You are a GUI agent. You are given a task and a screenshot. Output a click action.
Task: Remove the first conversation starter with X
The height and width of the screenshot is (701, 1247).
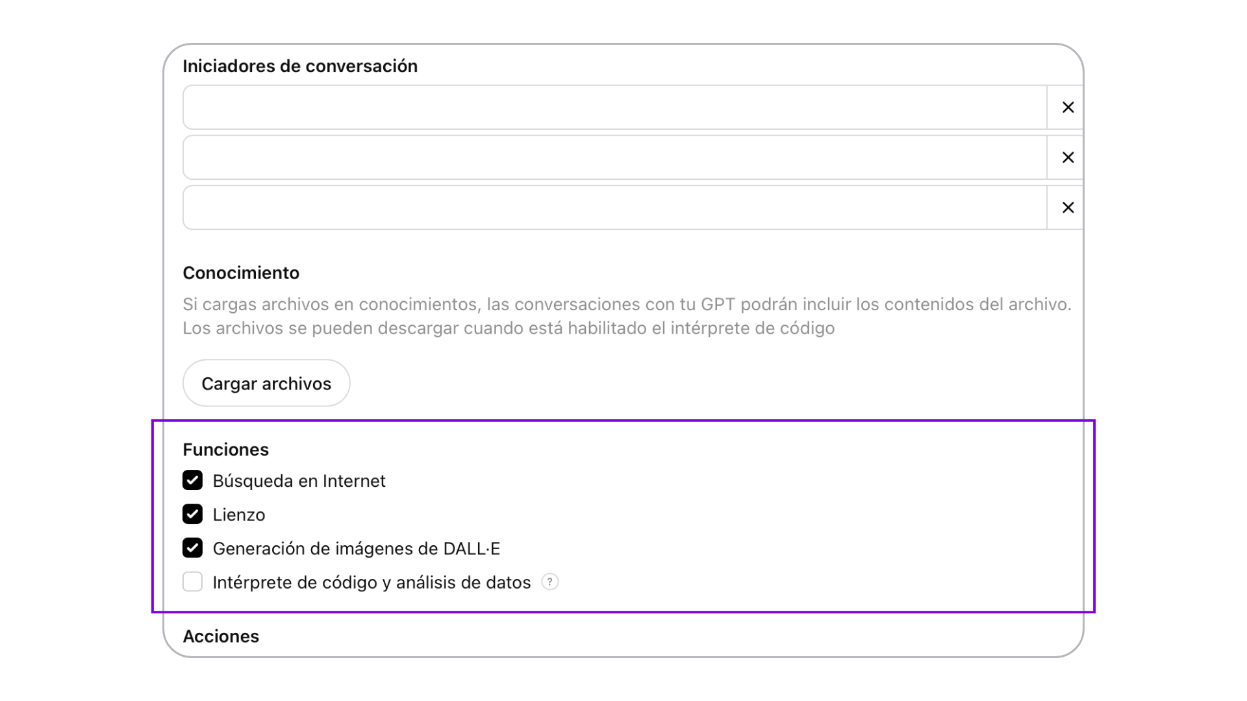[x=1067, y=107]
